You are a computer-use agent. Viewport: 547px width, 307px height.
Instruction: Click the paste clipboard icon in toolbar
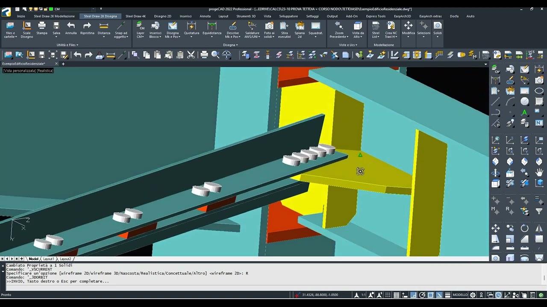click(x=158, y=55)
